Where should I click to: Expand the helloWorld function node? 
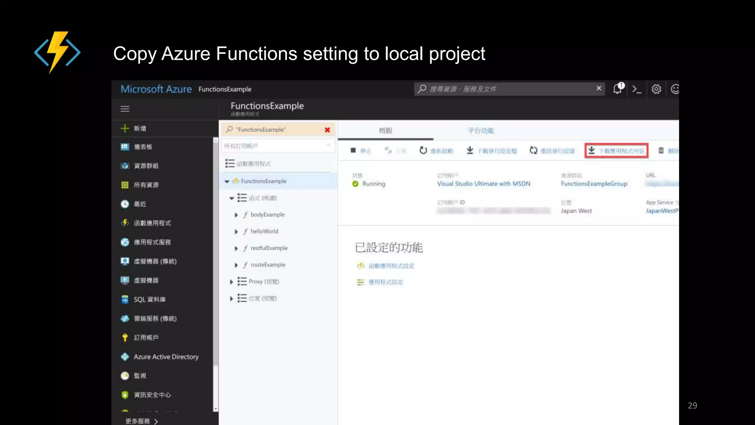pyautogui.click(x=236, y=232)
